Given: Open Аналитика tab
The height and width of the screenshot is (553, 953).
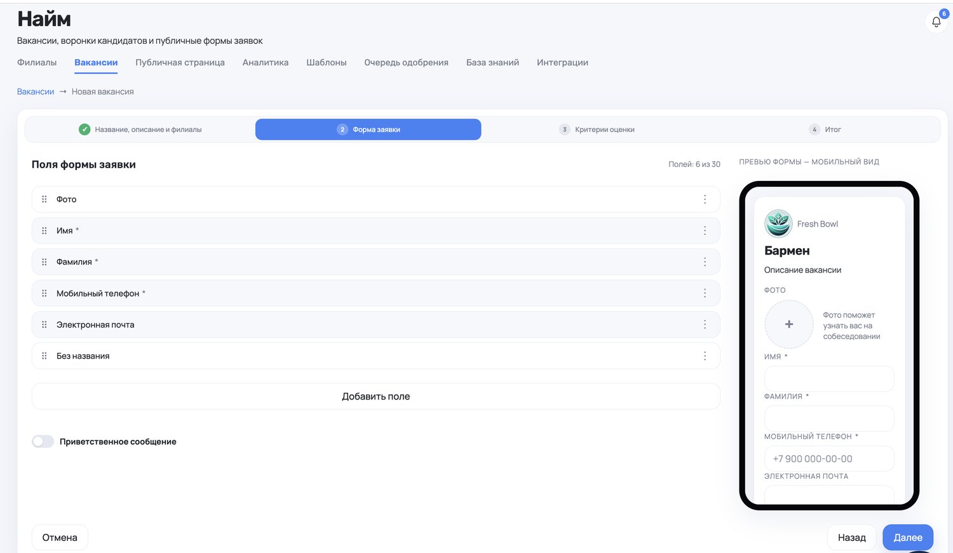Looking at the screenshot, I should (266, 62).
